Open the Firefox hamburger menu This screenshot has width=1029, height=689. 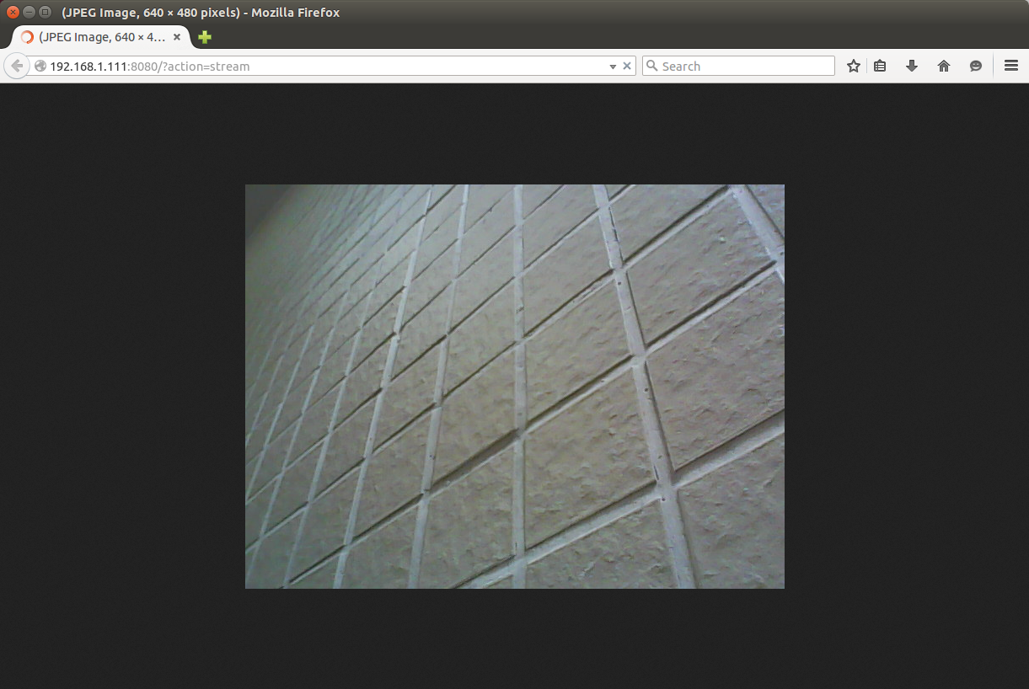pos(1011,66)
